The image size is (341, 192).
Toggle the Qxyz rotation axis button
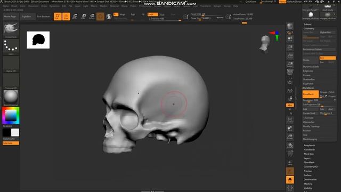290,105
